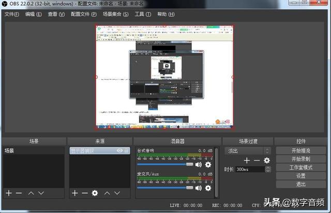Open transition properties gear icon
The image size is (331, 213).
point(267,160)
